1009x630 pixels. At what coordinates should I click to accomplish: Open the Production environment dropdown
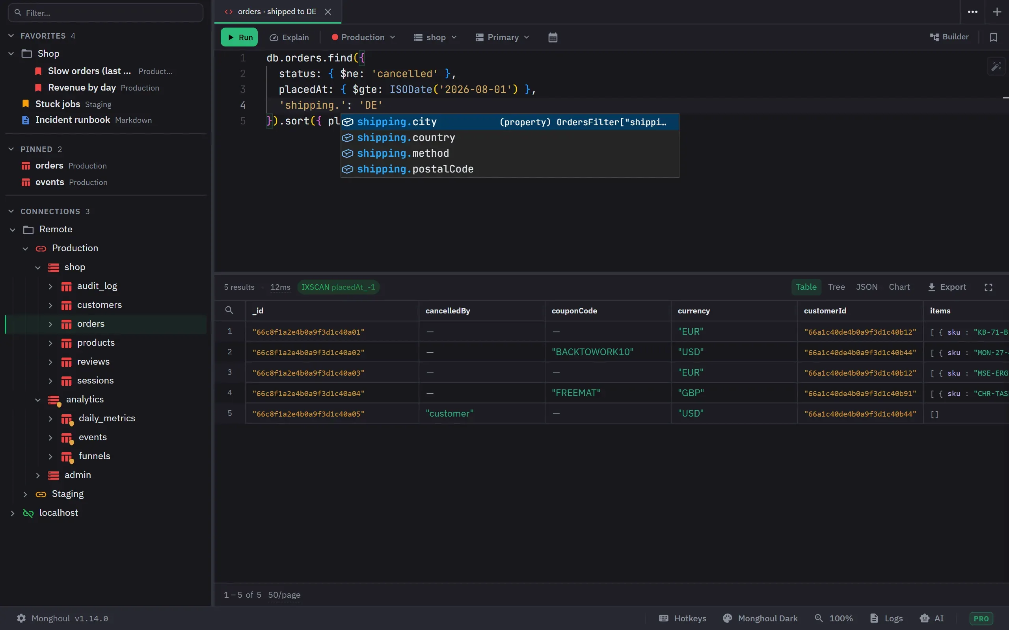[x=363, y=37]
